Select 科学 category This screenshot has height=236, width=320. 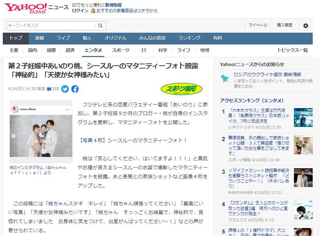[x=163, y=50]
